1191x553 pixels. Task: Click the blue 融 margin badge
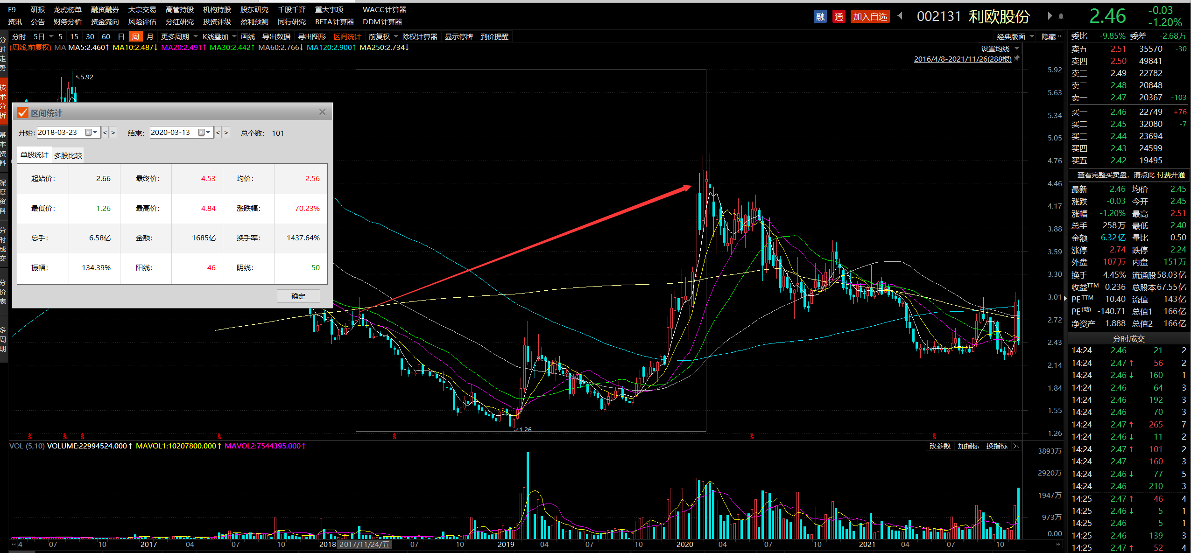(x=820, y=17)
